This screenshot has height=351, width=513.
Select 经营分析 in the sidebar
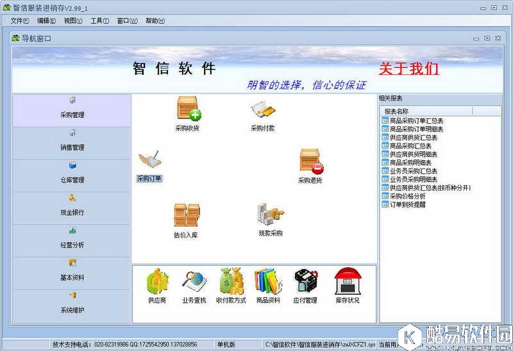[72, 241]
